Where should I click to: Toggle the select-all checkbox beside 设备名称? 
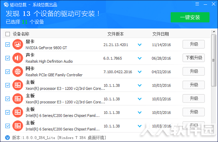8,34
